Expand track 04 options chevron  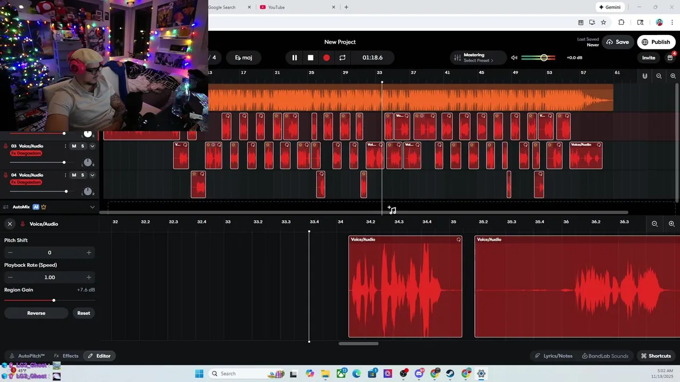point(92,175)
